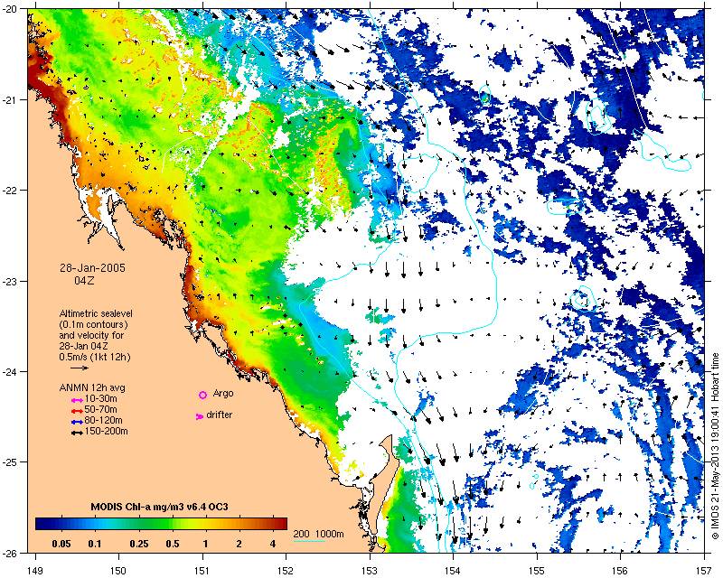
Task: Click the blue 80-120m arrow legend symbol
Action: [78, 422]
